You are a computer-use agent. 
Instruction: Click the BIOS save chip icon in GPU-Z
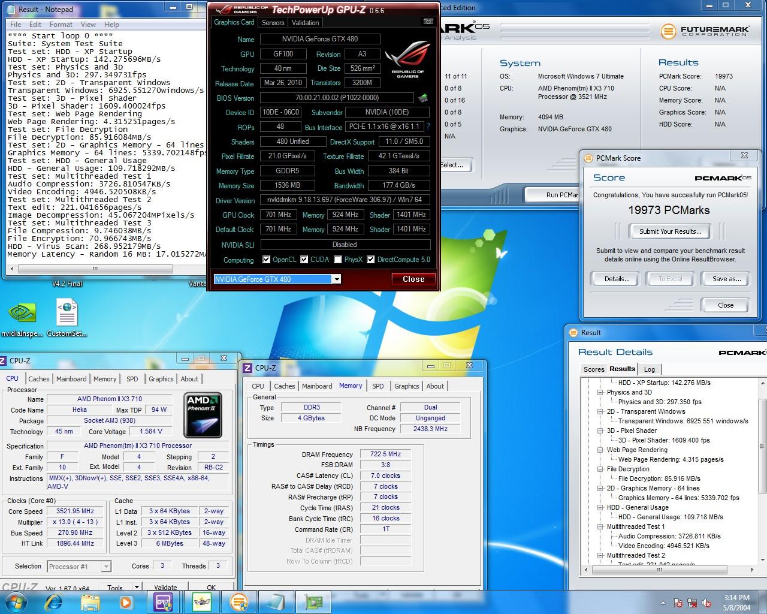(423, 98)
